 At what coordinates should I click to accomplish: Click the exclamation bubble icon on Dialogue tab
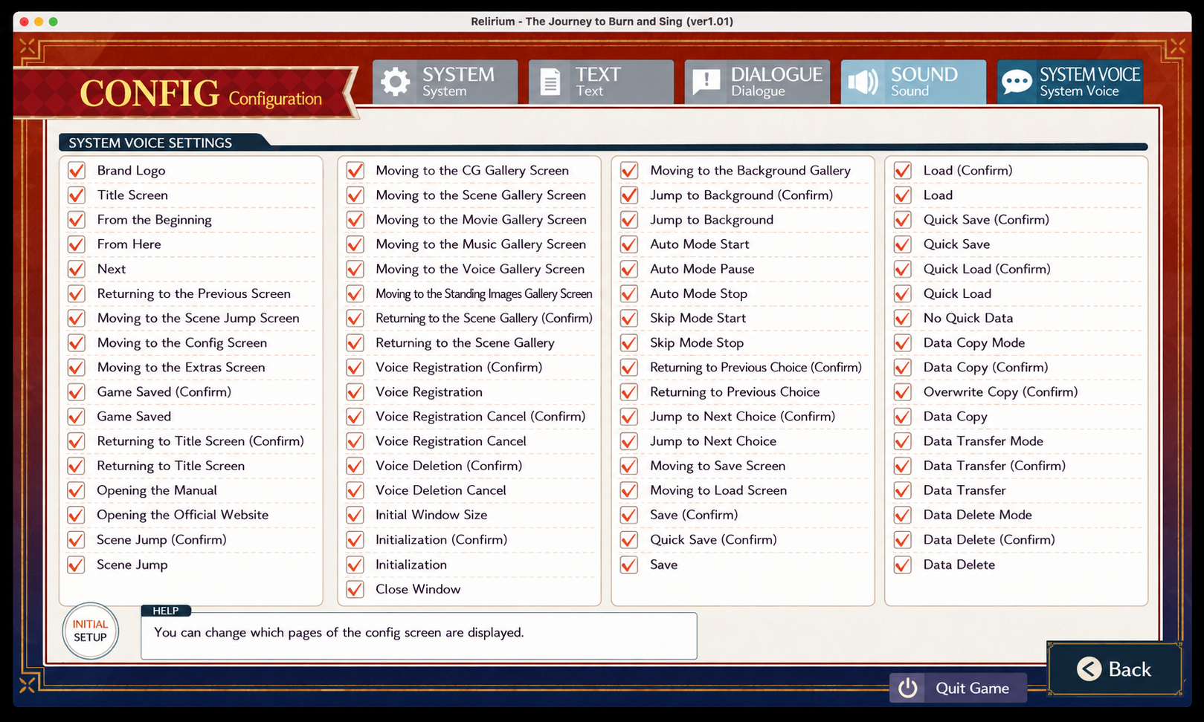pyautogui.click(x=706, y=82)
